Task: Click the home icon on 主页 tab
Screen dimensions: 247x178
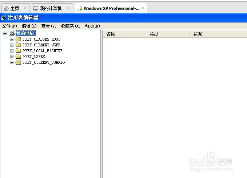Action: [x=6, y=8]
